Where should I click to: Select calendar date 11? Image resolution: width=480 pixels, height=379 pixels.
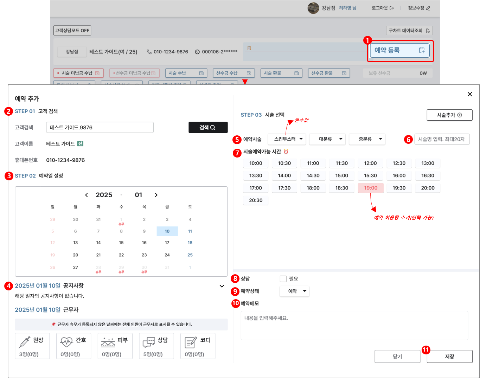coord(190,231)
